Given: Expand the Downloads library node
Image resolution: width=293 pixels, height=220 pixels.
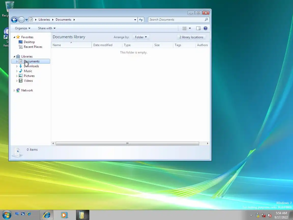Looking at the screenshot, I should pos(17,66).
